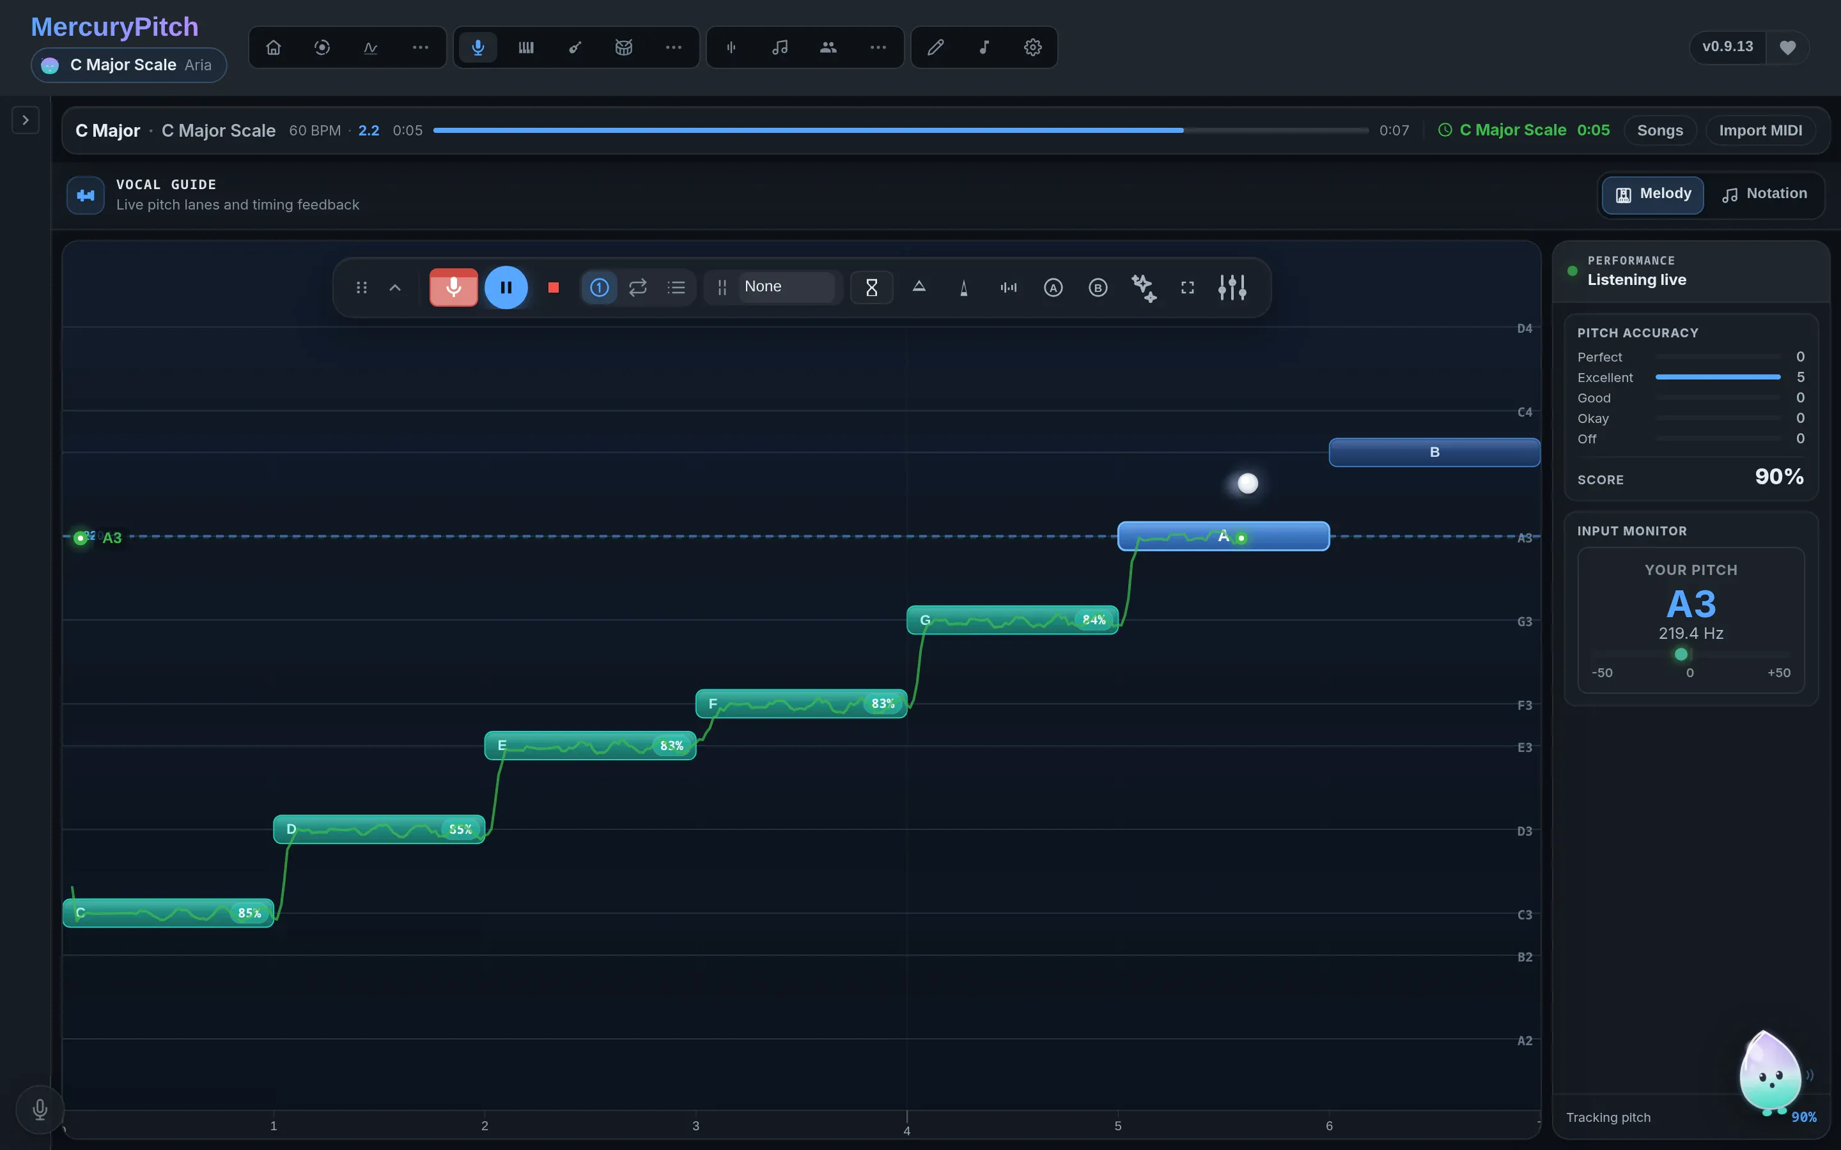Click the hourglass count-in icon
The width and height of the screenshot is (1841, 1150).
[872, 287]
